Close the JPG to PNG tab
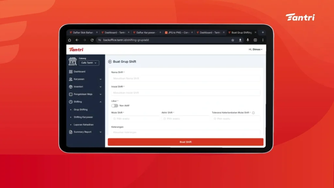The width and height of the screenshot is (334, 188). click(x=192, y=32)
